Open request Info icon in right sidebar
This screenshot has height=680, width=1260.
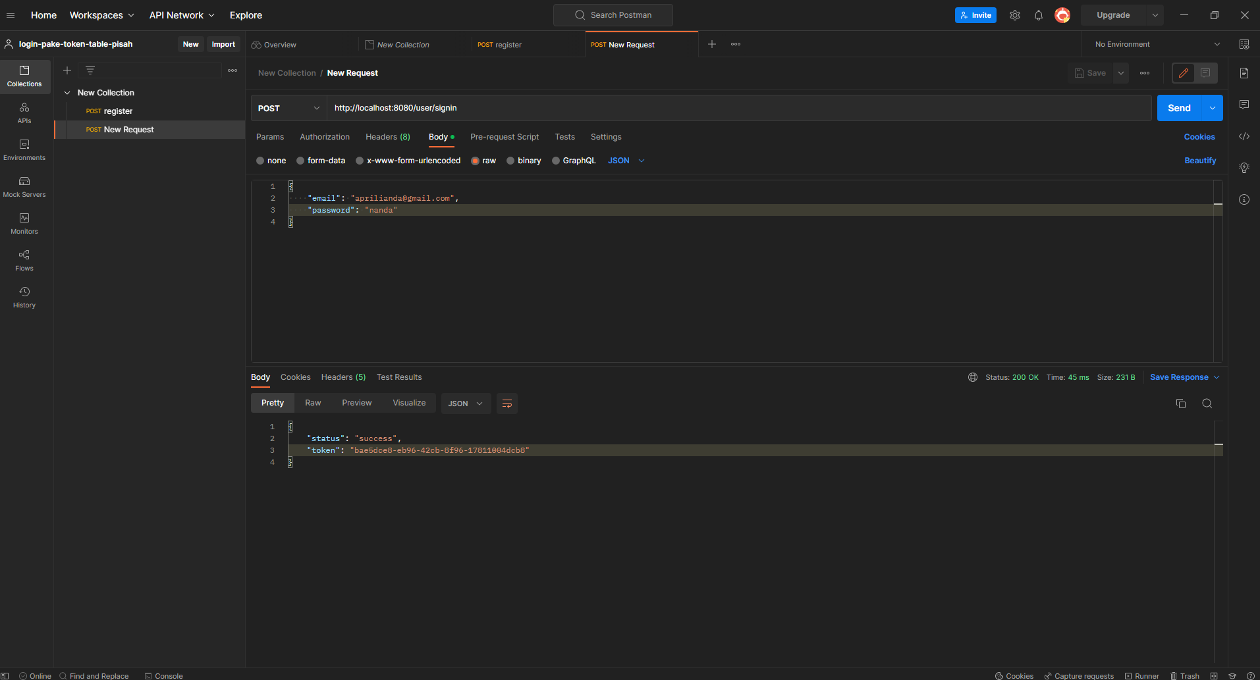click(x=1244, y=199)
